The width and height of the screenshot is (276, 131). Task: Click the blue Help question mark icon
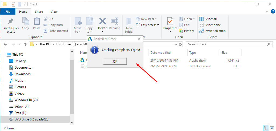[x=272, y=12]
